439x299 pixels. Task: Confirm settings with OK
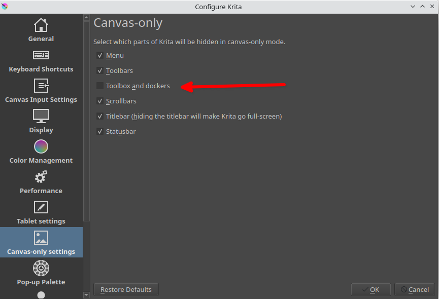coord(370,289)
